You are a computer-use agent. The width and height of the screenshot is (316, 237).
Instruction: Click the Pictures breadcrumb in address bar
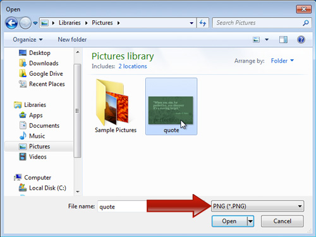(102, 23)
